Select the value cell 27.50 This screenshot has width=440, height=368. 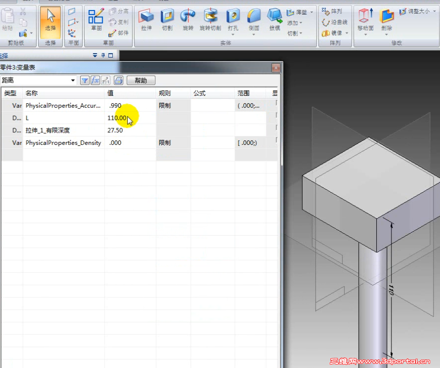130,130
